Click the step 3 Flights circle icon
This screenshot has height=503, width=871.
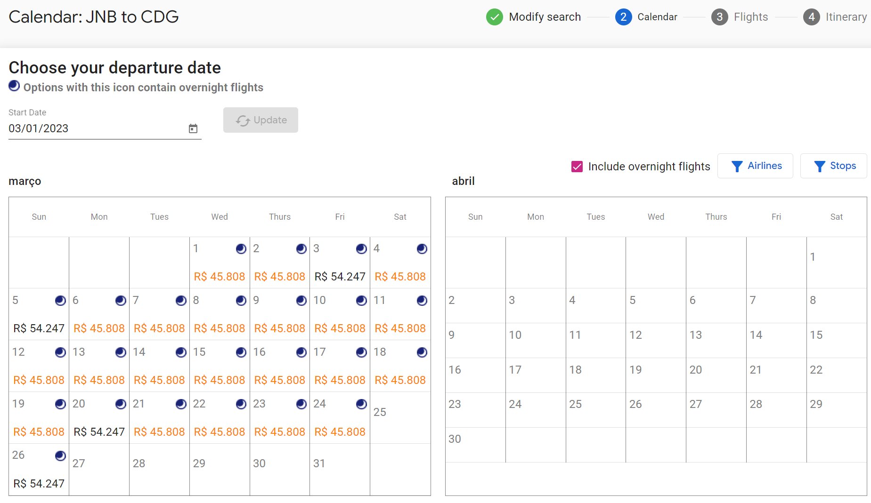point(719,17)
